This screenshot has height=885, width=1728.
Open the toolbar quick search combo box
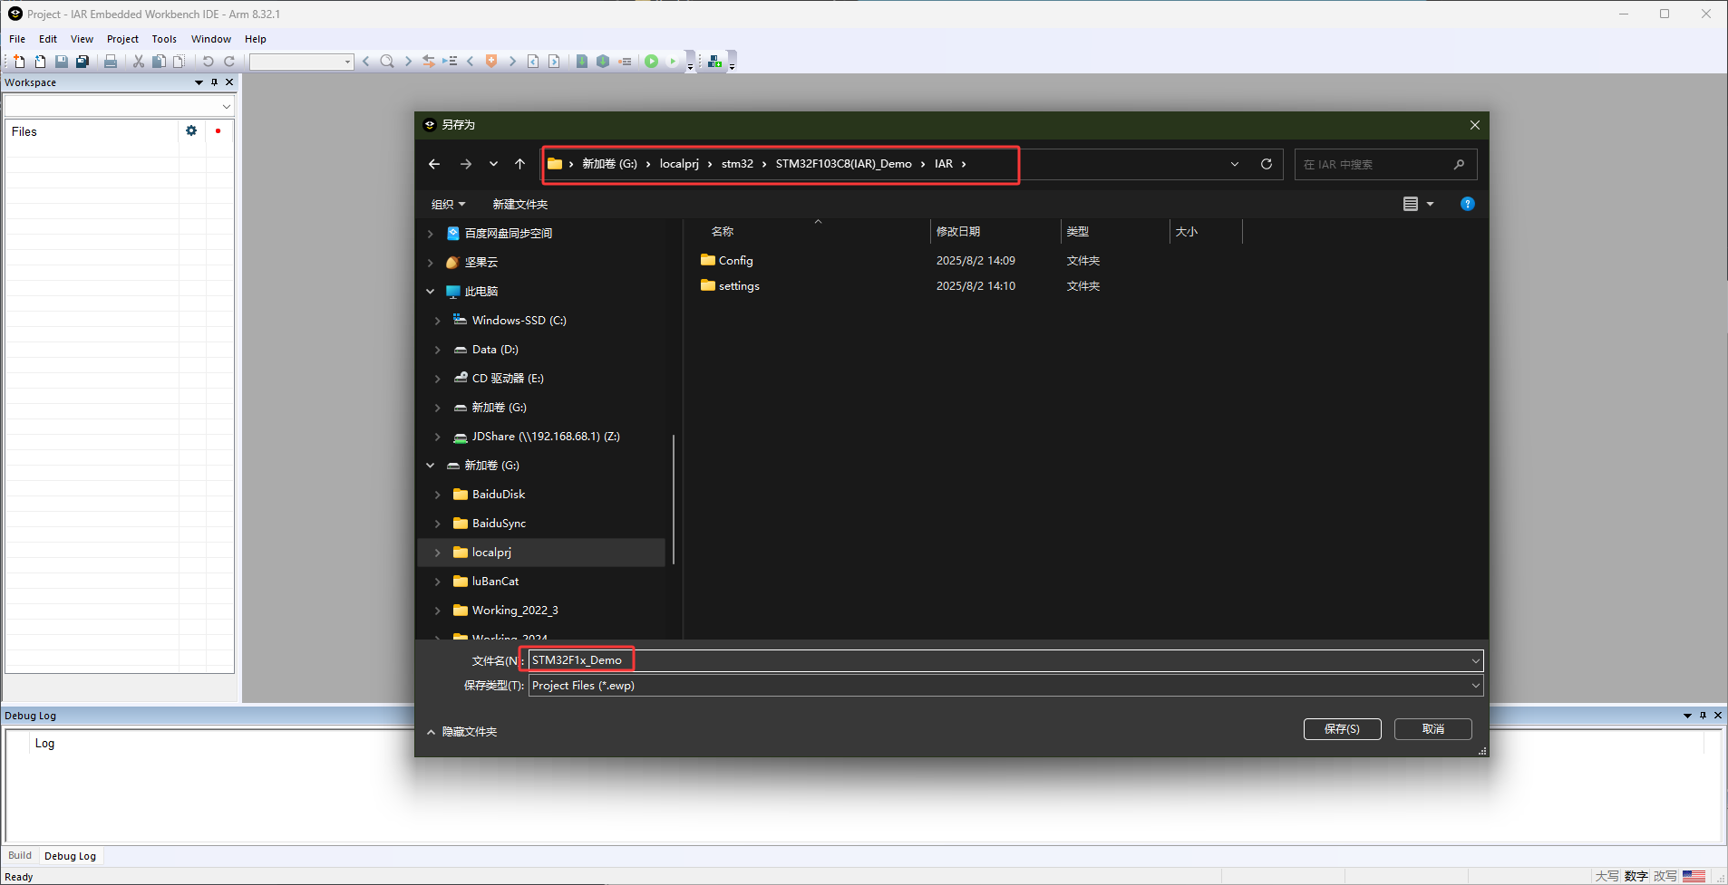[x=302, y=62]
